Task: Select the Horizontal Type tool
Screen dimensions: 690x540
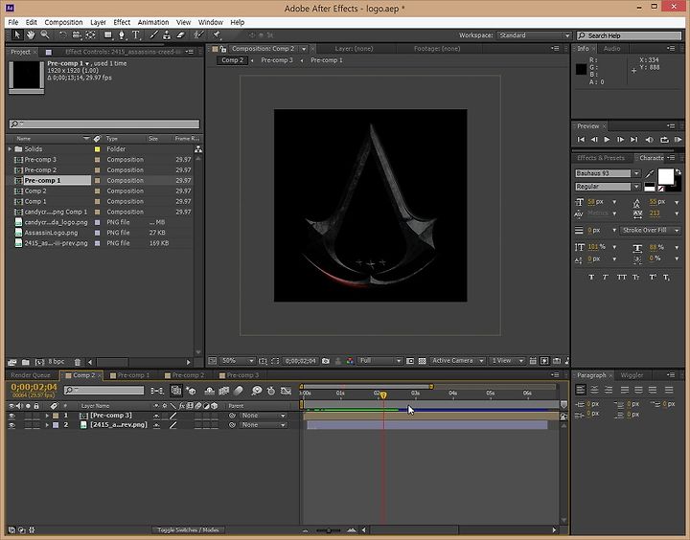Action: (136, 35)
